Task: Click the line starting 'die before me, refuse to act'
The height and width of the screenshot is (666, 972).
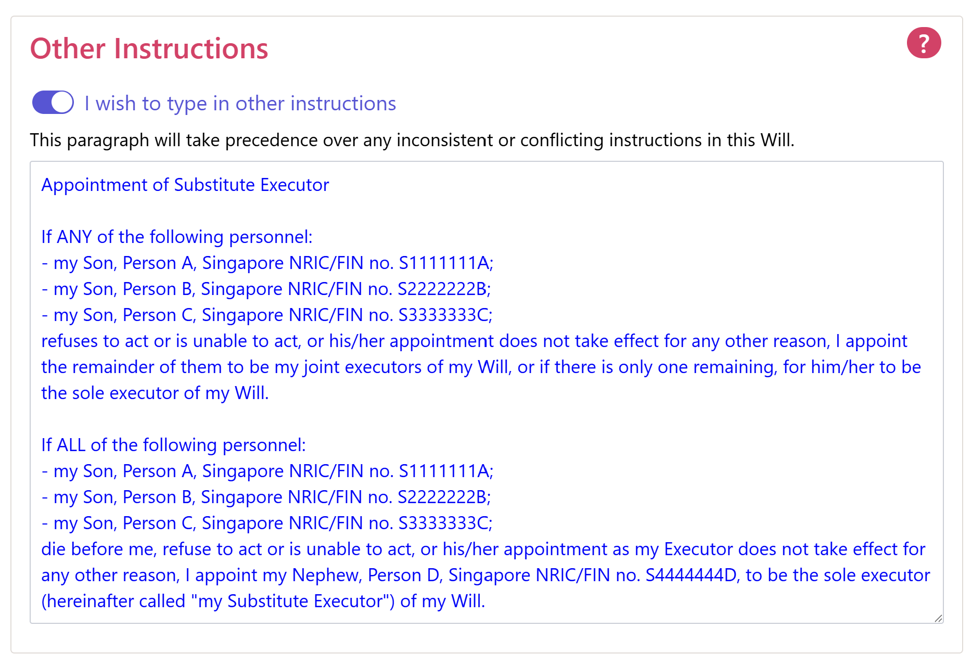Action: [483, 549]
